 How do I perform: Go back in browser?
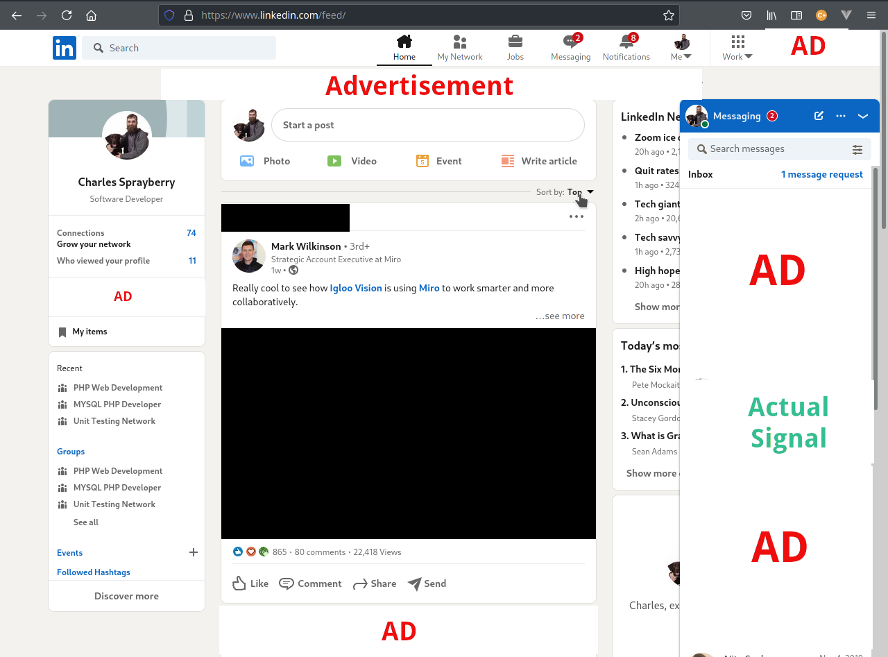tap(17, 15)
